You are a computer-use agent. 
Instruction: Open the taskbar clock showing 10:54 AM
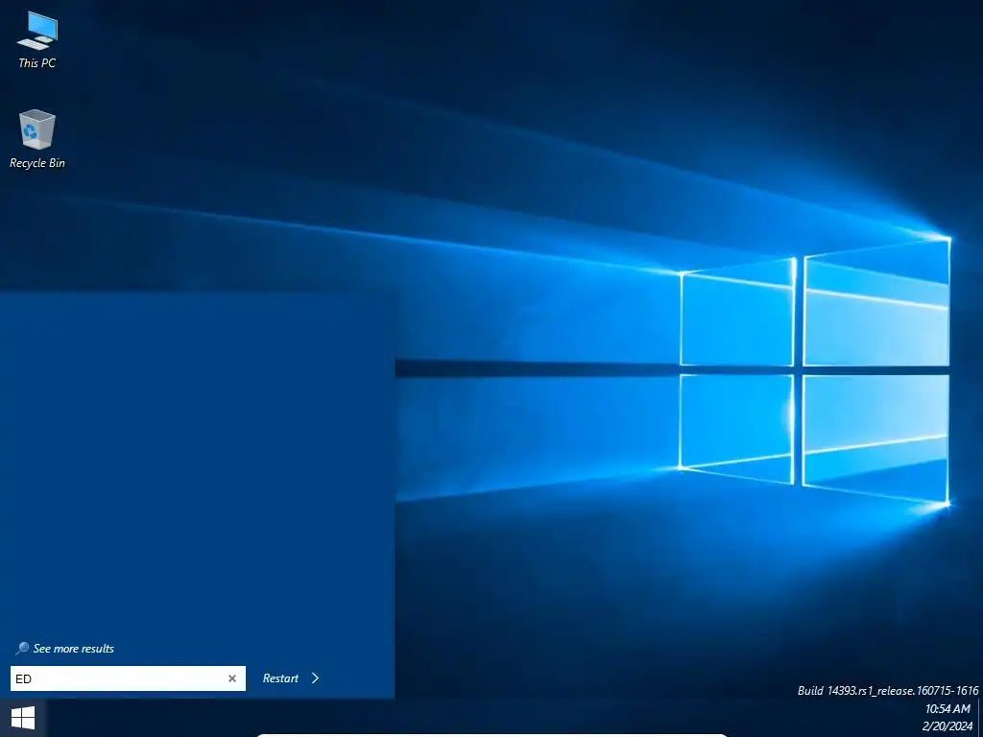[947, 709]
